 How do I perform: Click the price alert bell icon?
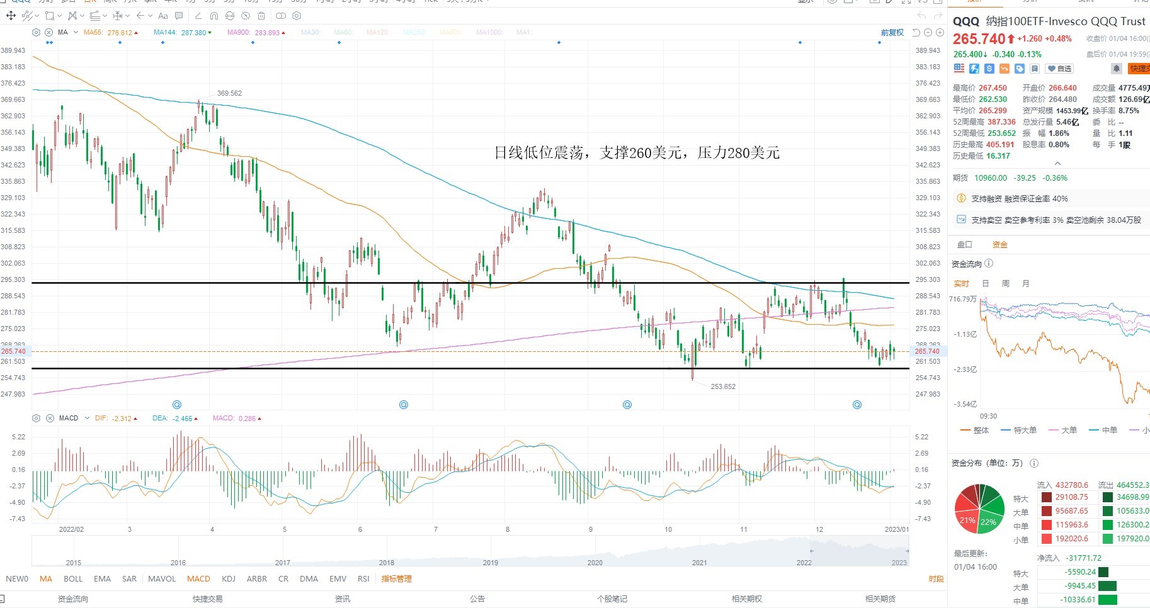[1117, 68]
